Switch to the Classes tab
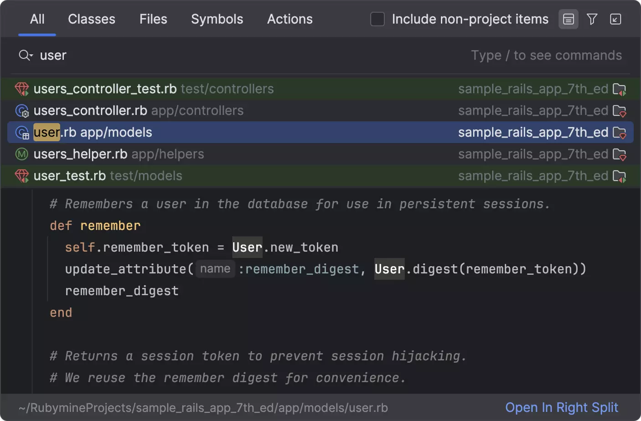The height and width of the screenshot is (421, 641). click(91, 19)
